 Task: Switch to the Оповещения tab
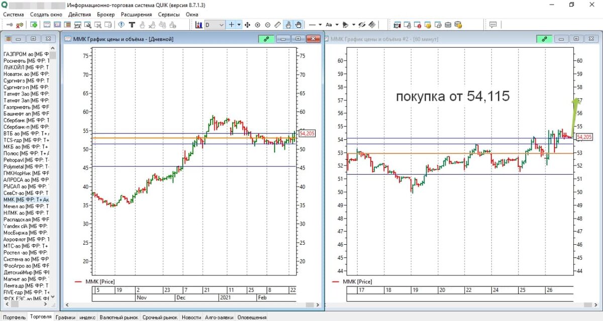tap(252, 317)
